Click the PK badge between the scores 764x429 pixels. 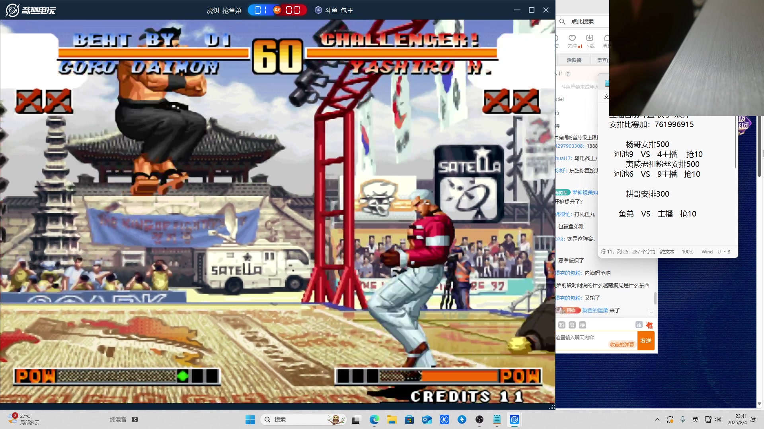(277, 10)
